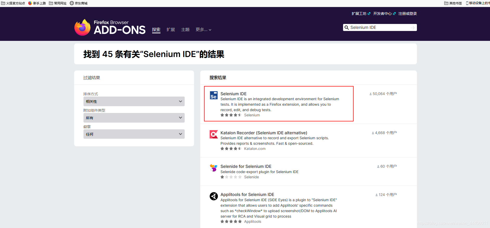The image size is (490, 228).
Task: Click the Selenide star rating
Action: pos(231,177)
